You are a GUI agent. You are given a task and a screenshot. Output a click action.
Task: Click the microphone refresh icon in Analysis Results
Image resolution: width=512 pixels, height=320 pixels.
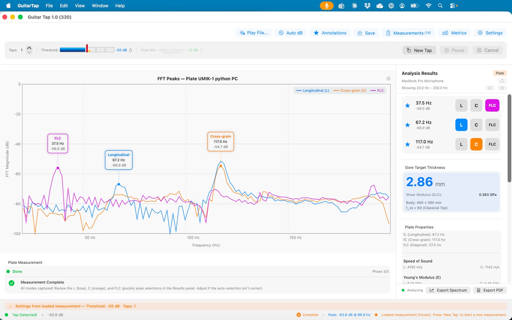click(502, 81)
